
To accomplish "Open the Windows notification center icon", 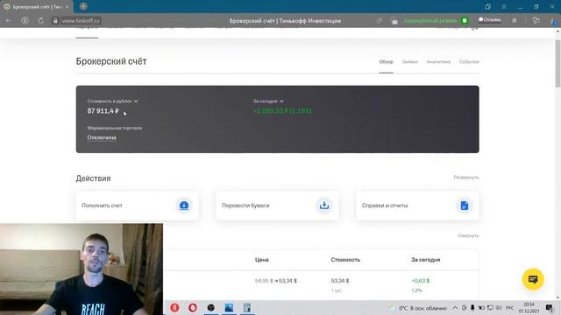I will [x=550, y=307].
